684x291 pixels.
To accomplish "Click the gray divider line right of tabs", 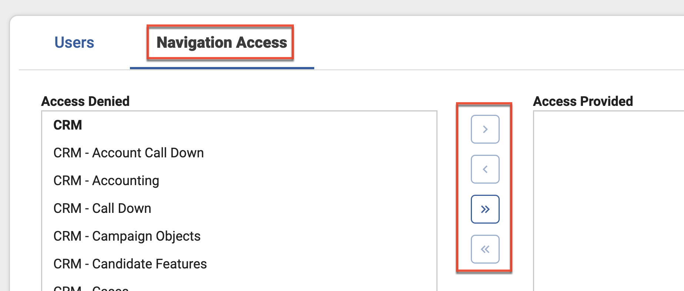I will click(x=481, y=70).
